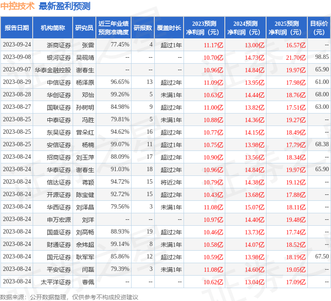
Task: Select the 研究员 column header
Action: pos(84,28)
